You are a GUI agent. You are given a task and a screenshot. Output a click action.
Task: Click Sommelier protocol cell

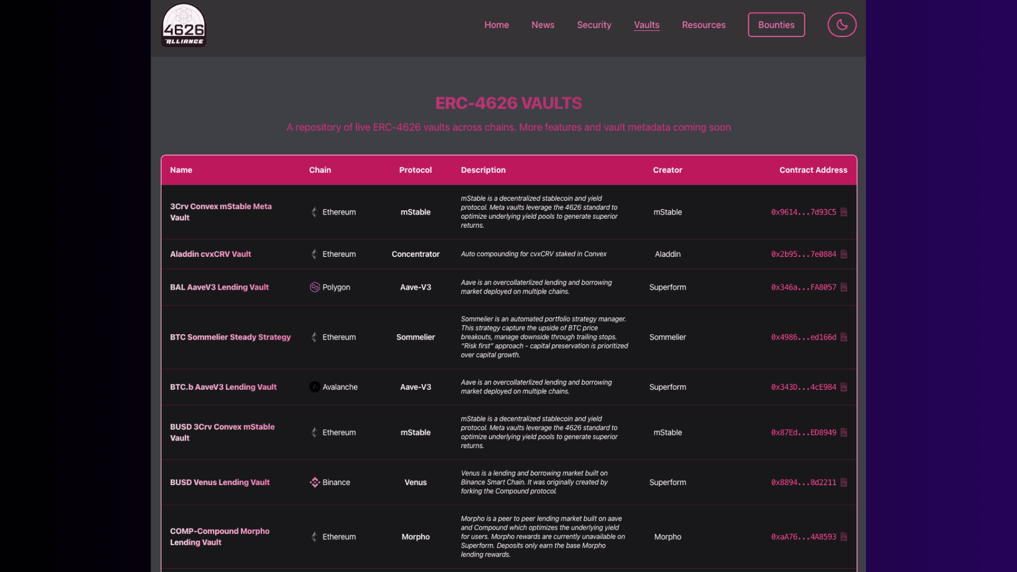pos(415,337)
